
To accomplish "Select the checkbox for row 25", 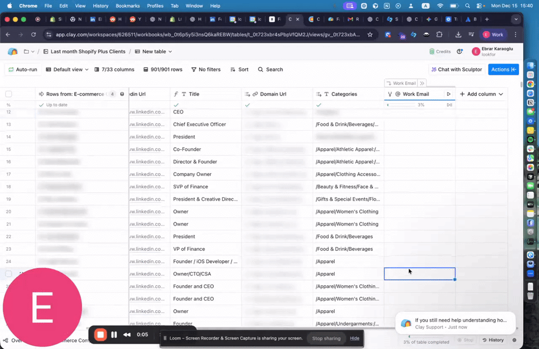I will click(x=8, y=274).
